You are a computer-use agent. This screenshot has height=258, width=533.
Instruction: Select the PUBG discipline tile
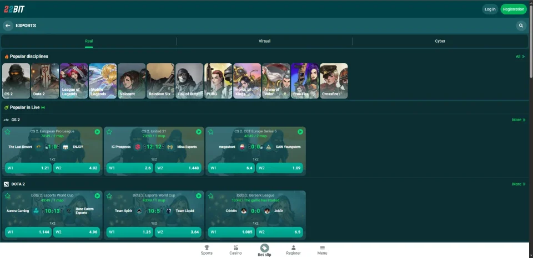[218, 81]
